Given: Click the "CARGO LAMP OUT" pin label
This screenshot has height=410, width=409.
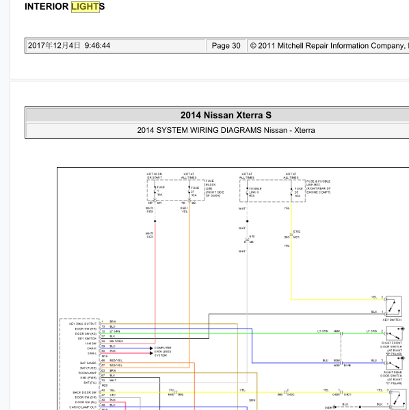Looking at the screenshot, I should (83, 407).
